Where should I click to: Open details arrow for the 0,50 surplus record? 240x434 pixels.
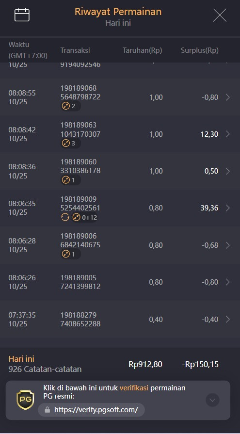pyautogui.click(x=227, y=171)
